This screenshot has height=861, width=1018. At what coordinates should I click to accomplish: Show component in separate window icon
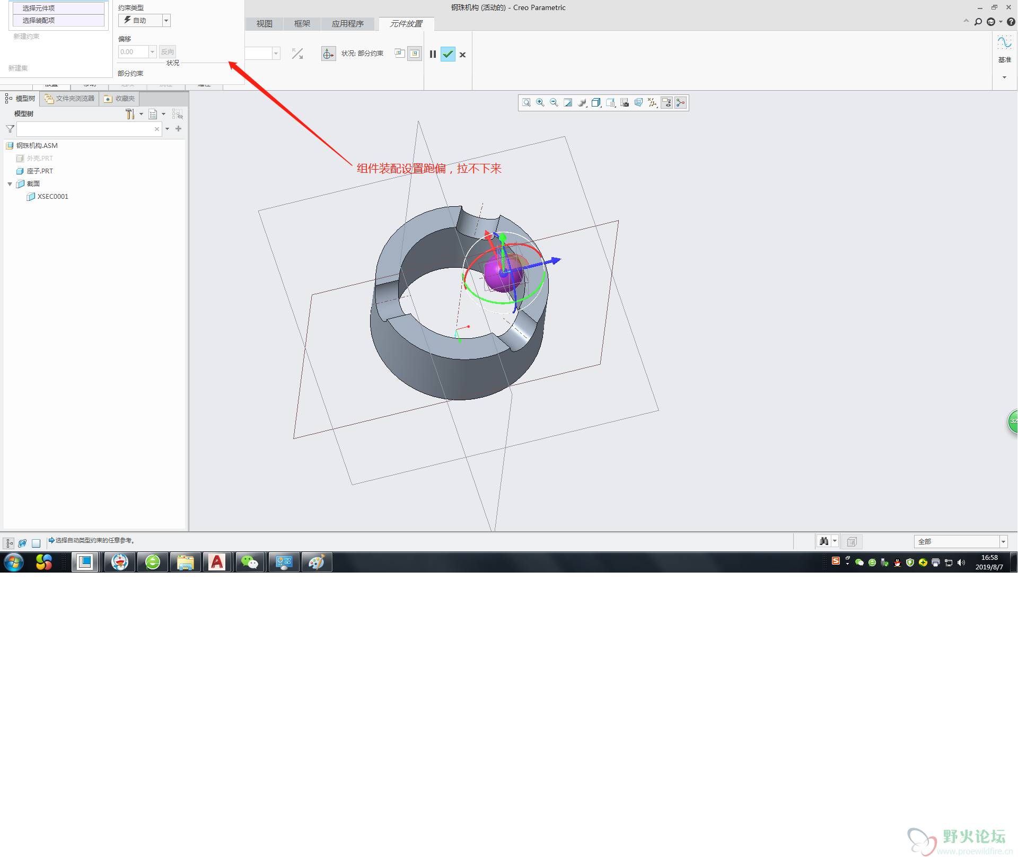(400, 54)
